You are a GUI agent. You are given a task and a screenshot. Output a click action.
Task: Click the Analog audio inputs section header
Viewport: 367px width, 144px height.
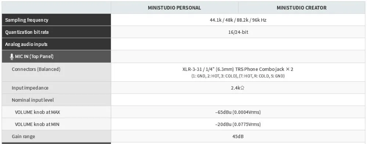26,44
